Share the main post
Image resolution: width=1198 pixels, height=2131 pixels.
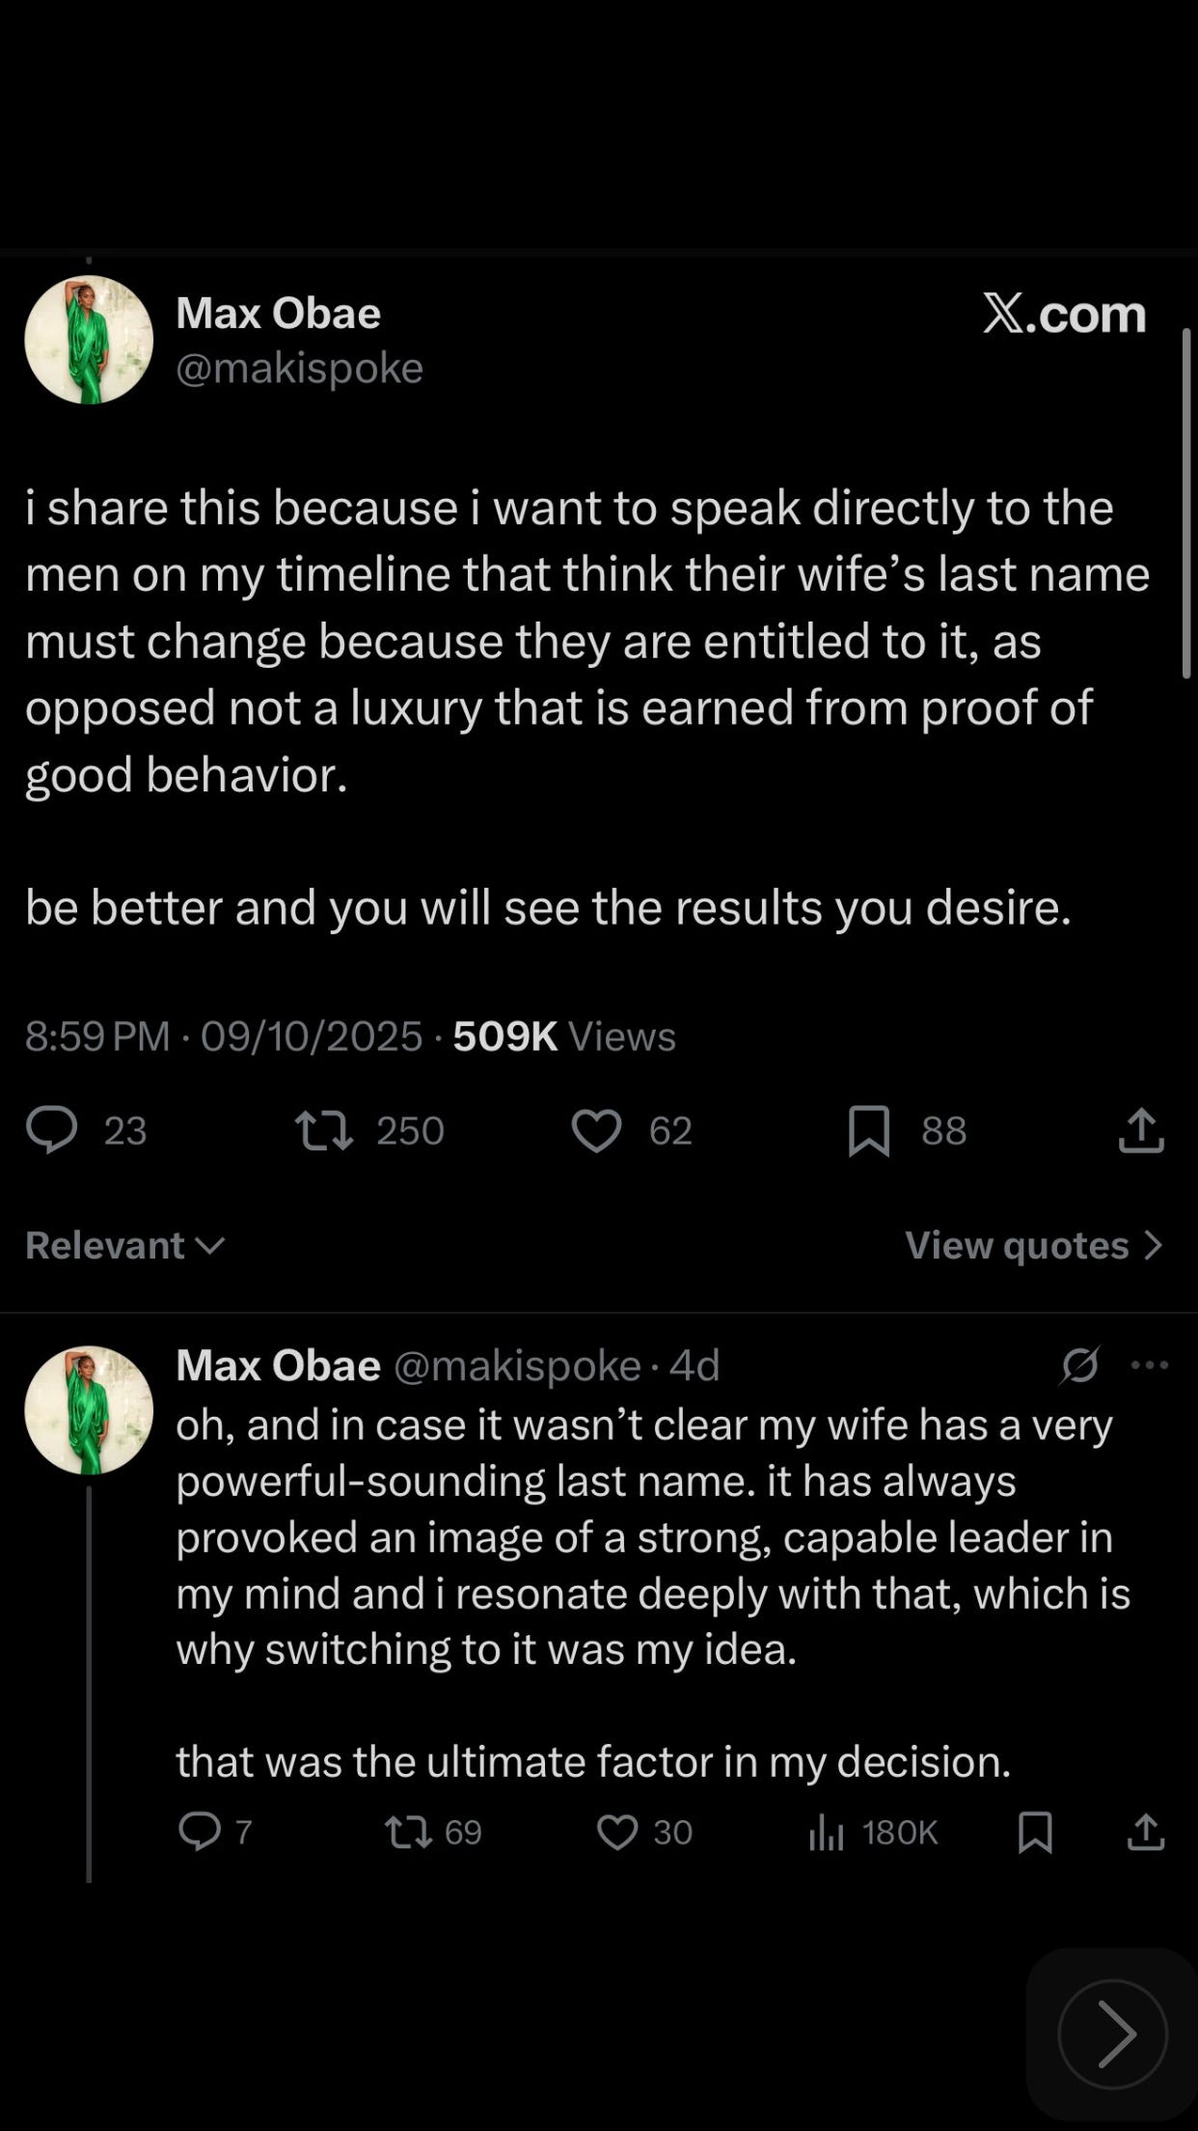[x=1141, y=1130]
